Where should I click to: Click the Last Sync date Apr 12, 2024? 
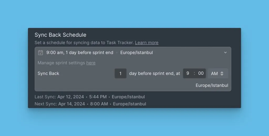70,97
